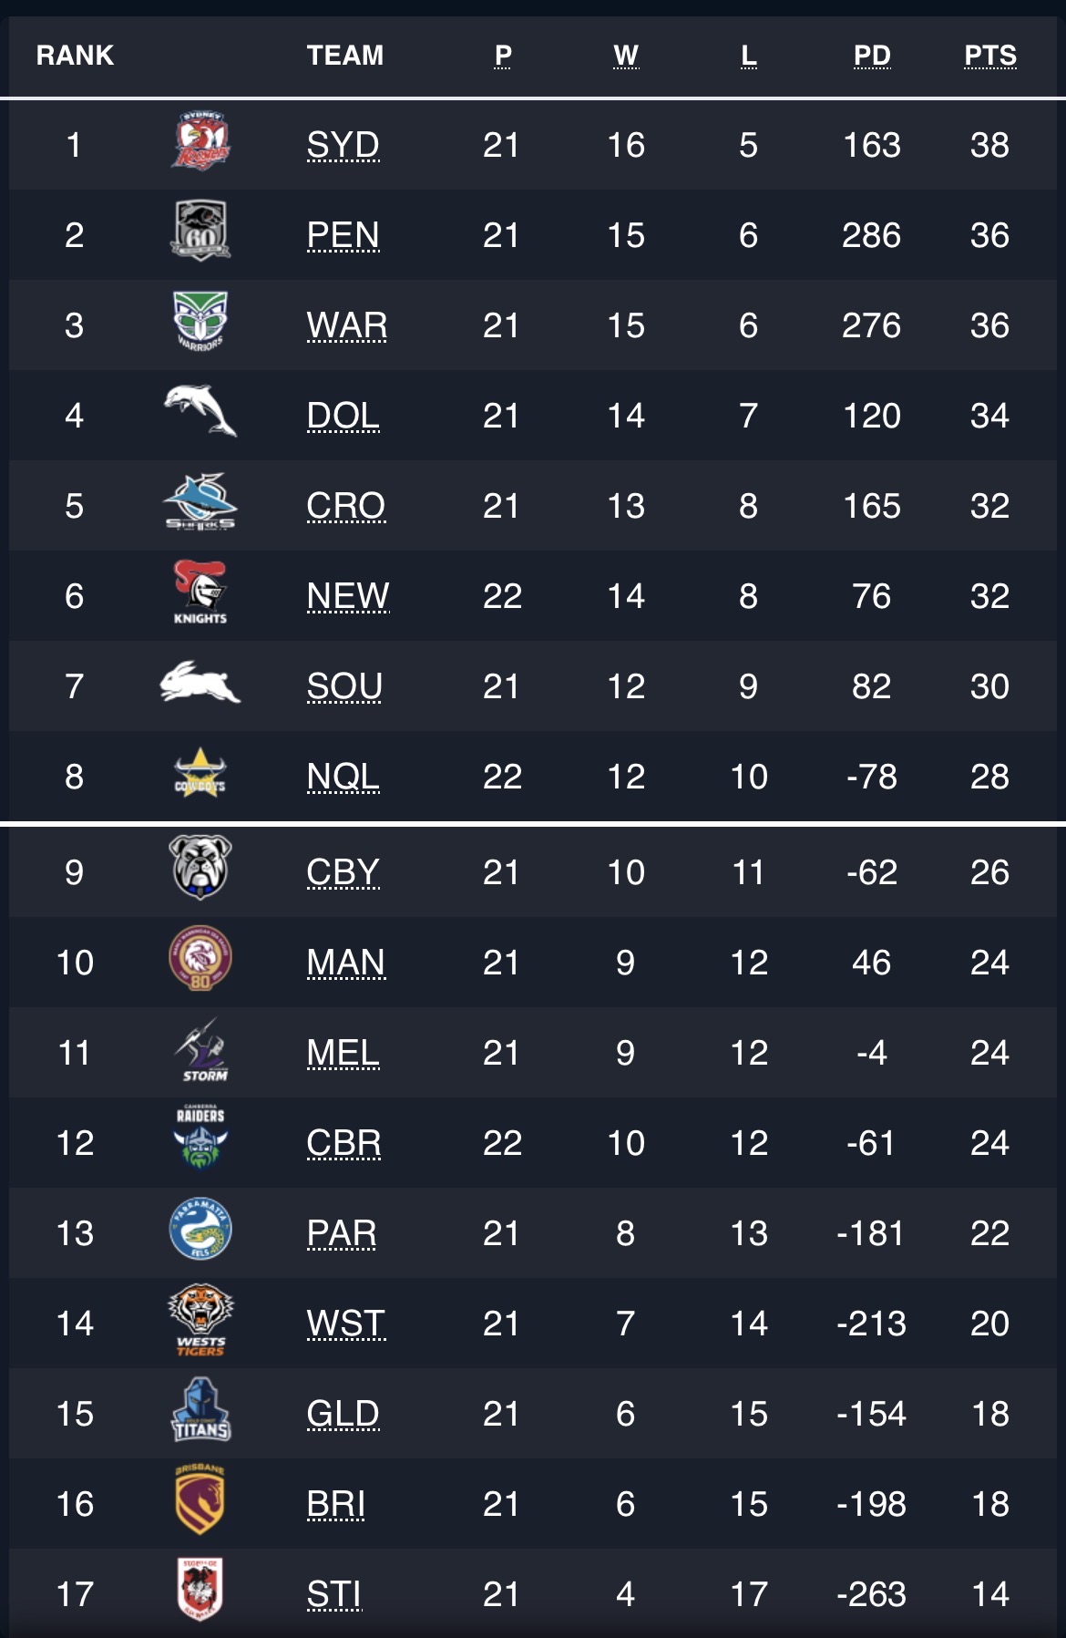This screenshot has width=1066, height=1638.
Task: Click the Newcastle Knights logo
Action: click(x=200, y=592)
